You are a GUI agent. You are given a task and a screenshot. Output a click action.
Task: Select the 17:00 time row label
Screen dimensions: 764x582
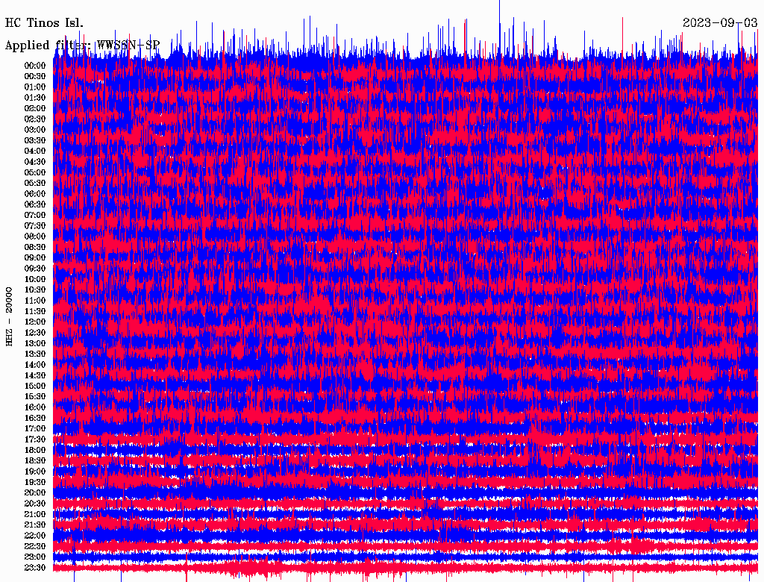pos(35,429)
